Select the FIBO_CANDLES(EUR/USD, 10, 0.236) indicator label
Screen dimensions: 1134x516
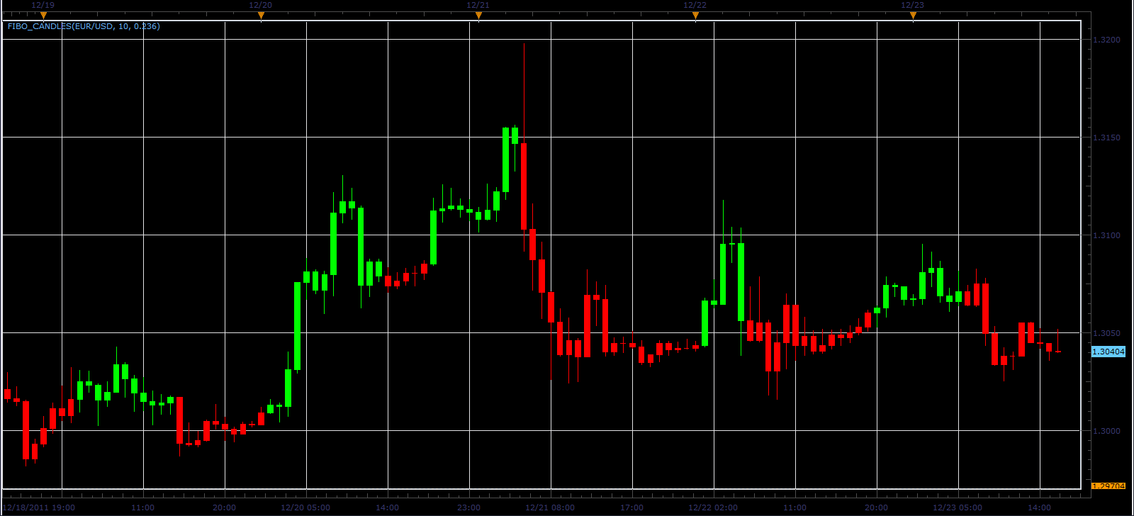click(x=84, y=26)
